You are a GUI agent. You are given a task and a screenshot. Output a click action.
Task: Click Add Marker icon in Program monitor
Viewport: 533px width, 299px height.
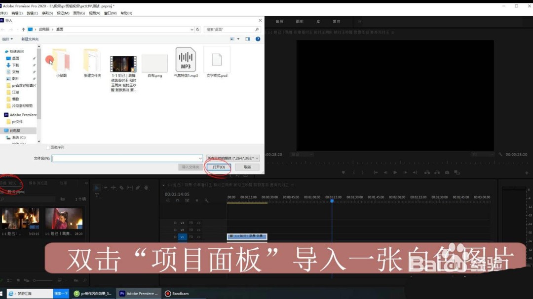343,172
